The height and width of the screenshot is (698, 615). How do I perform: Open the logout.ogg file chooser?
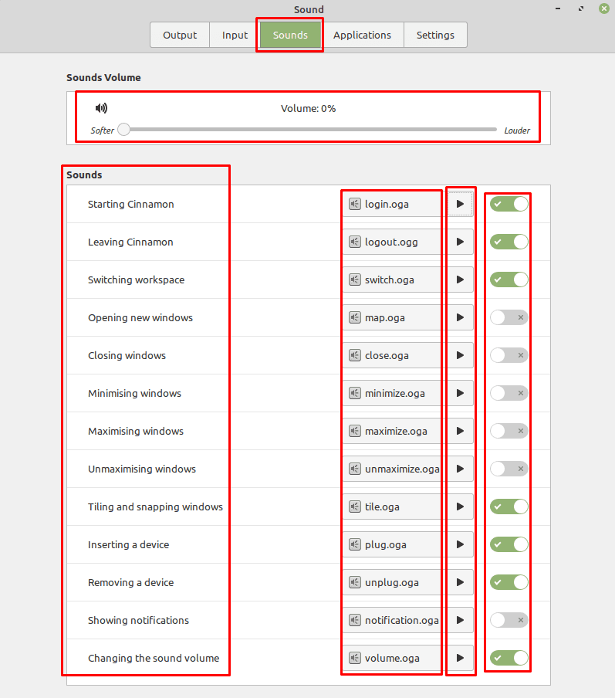395,242
